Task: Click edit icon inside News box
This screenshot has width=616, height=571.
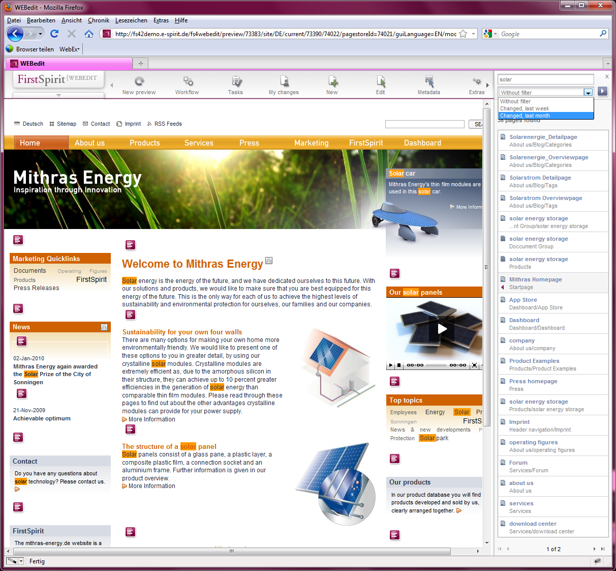Action: pyautogui.click(x=22, y=341)
